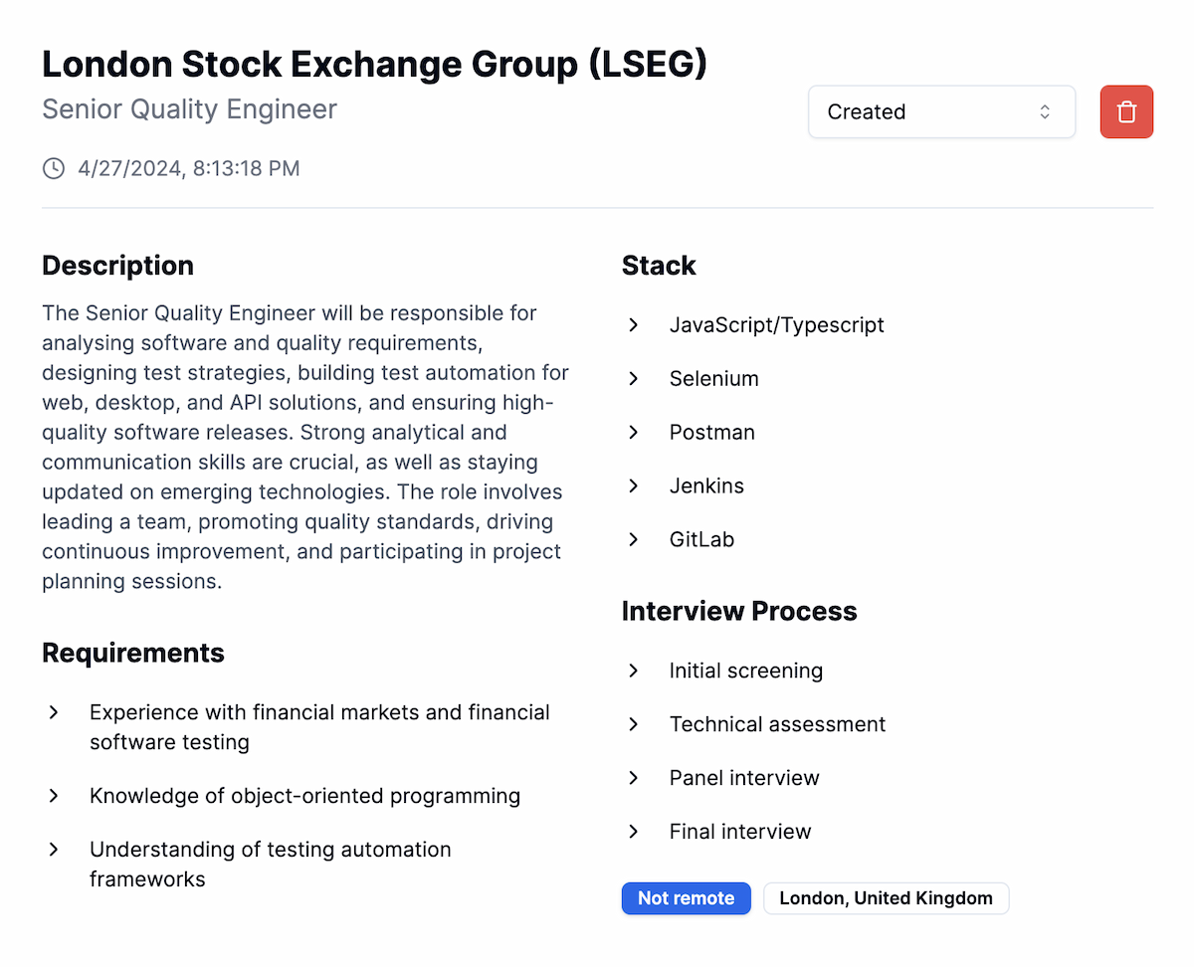Click chevron beside financial markets requirement

[x=54, y=712]
